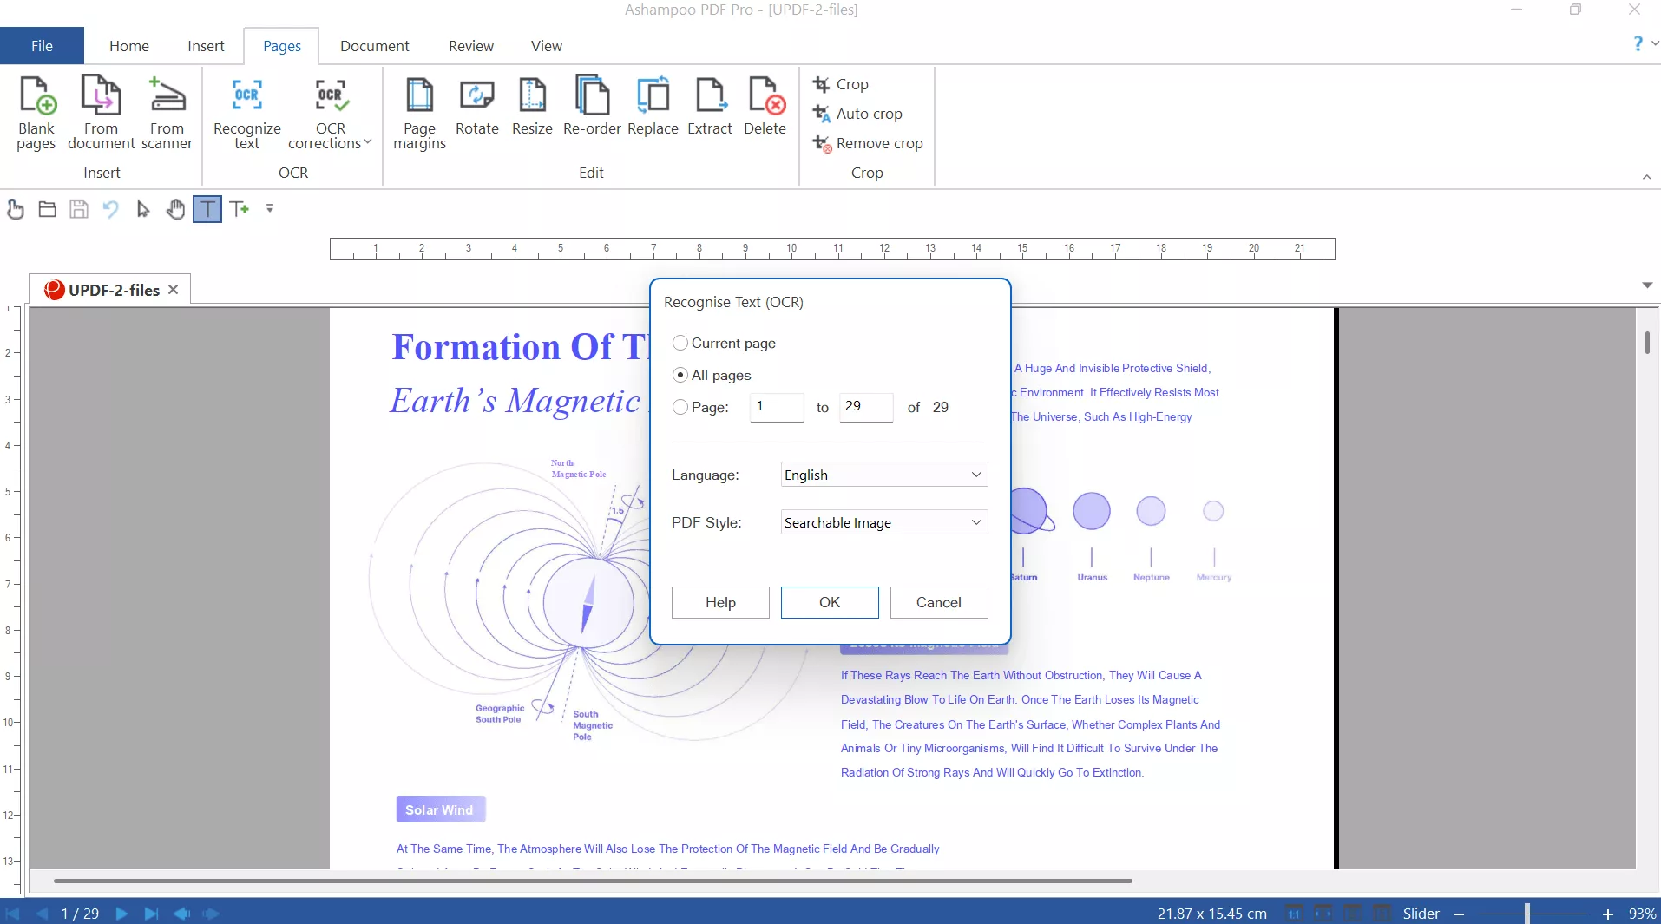Screen dimensions: 1661x924
Task: Select the Hand pan tool
Action: (176, 209)
